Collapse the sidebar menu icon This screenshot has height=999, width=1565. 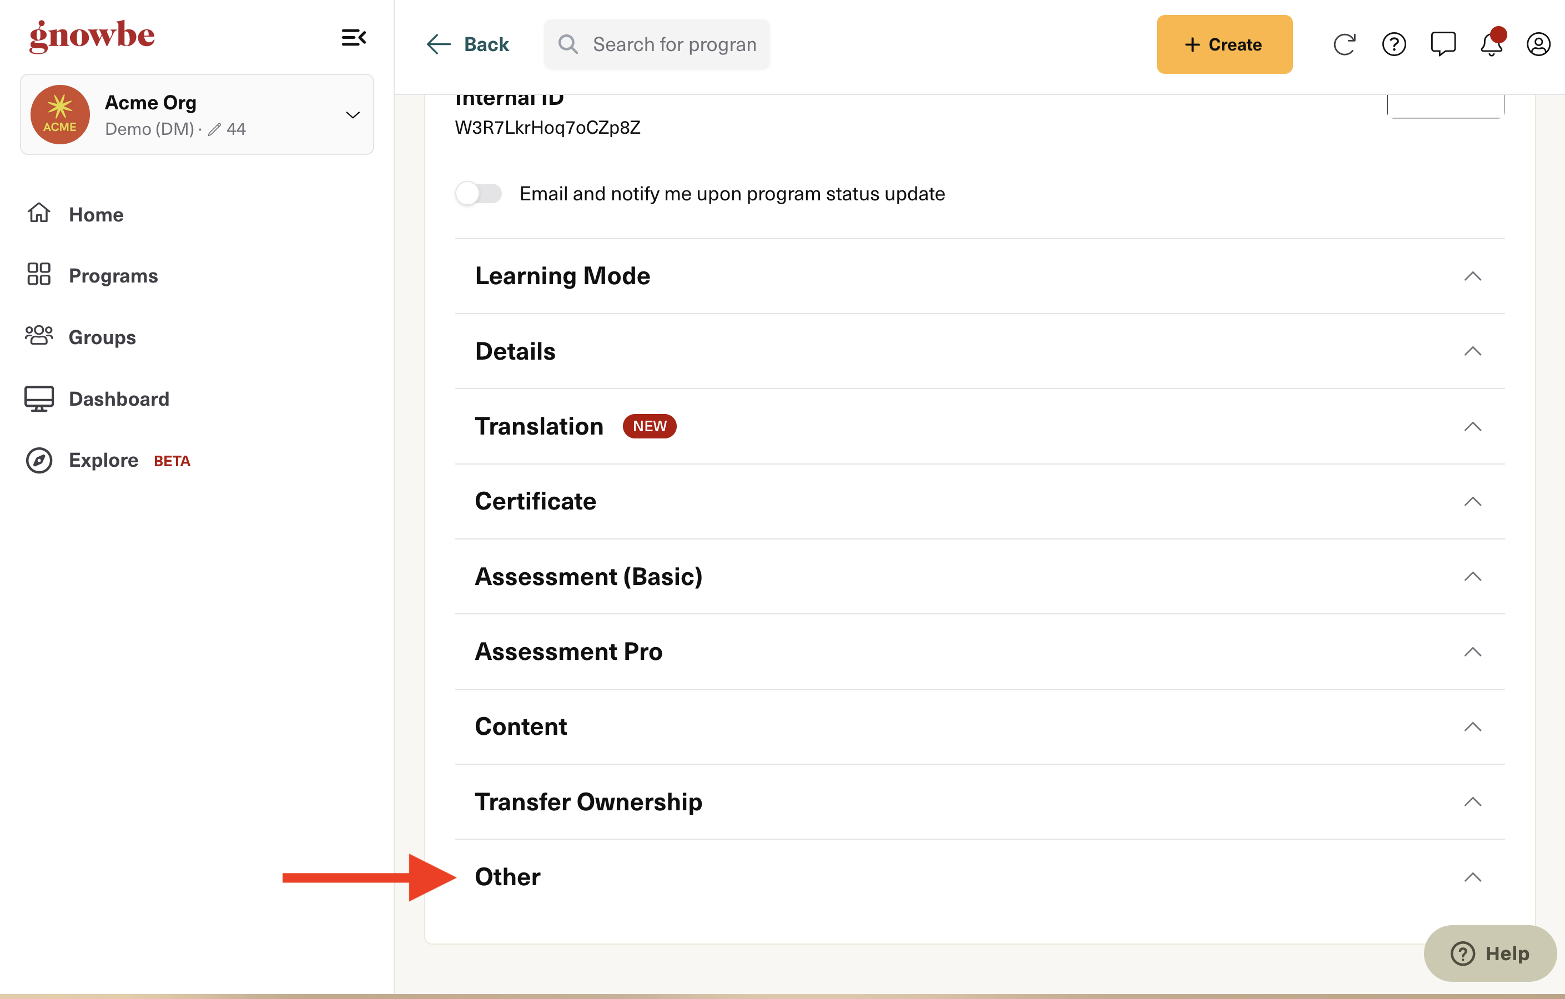(354, 38)
